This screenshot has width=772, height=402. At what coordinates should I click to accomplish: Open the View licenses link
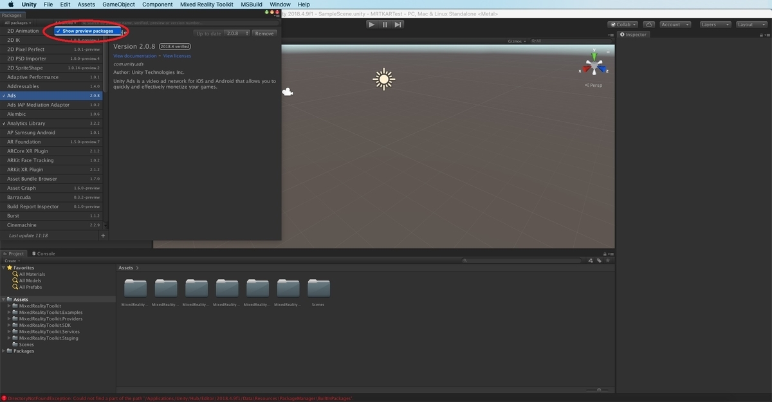[177, 56]
